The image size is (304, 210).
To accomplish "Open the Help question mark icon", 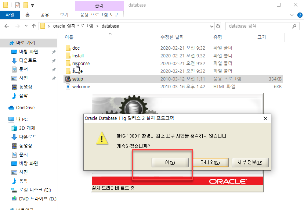I will point(300,15).
